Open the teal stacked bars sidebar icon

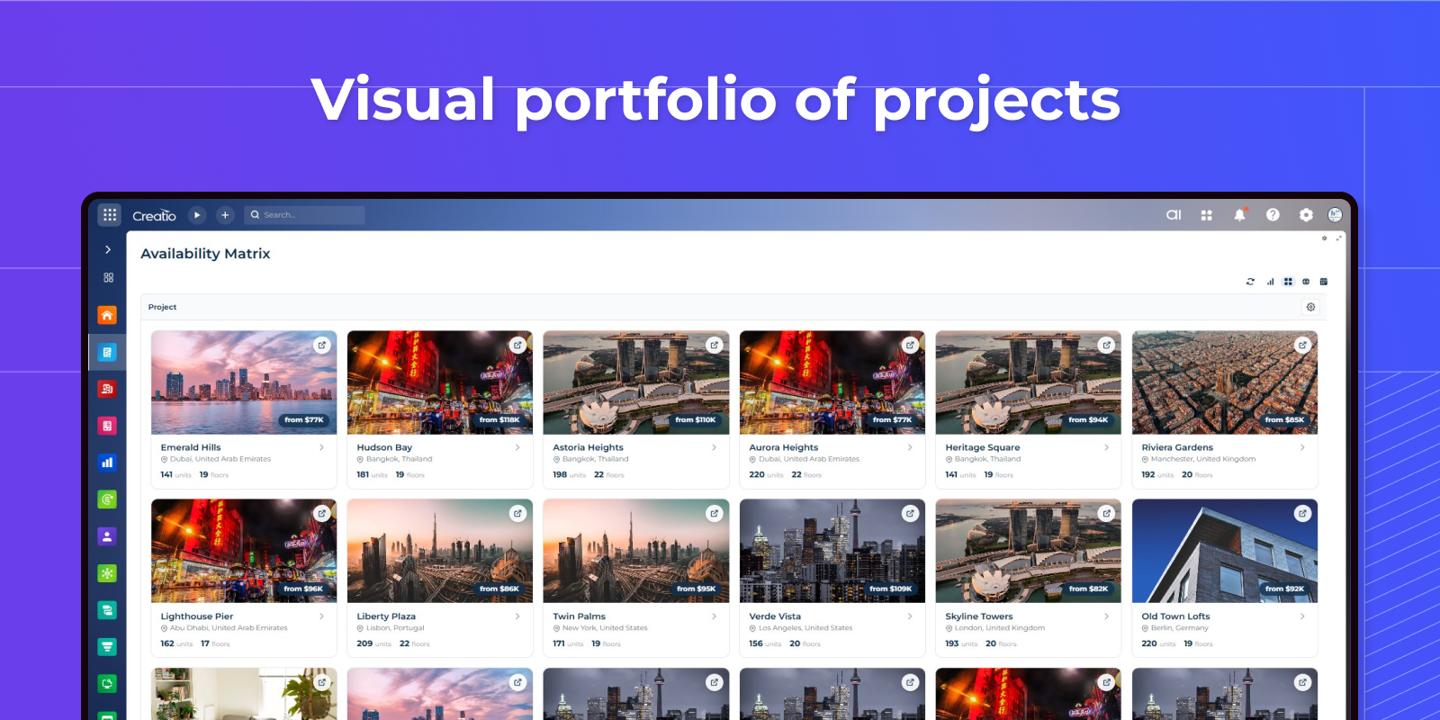(x=107, y=610)
